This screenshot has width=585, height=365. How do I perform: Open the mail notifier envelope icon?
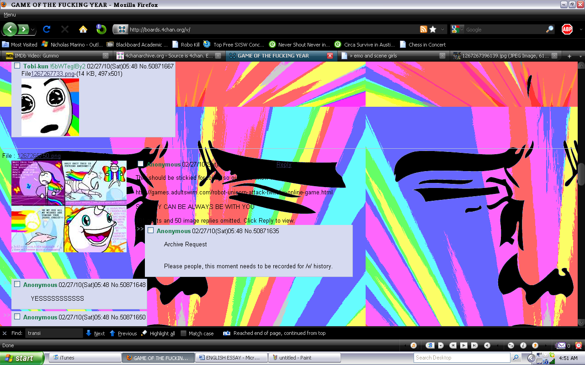tap(561, 345)
